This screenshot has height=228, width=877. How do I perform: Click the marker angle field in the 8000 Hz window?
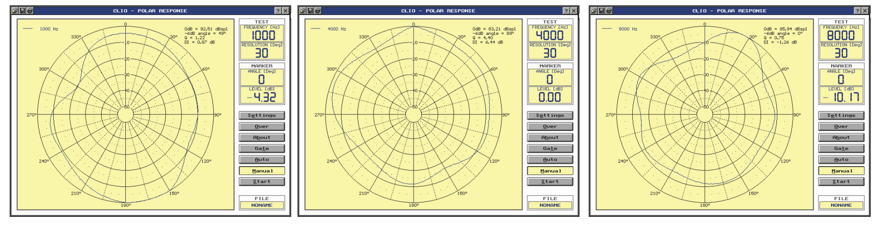click(841, 79)
